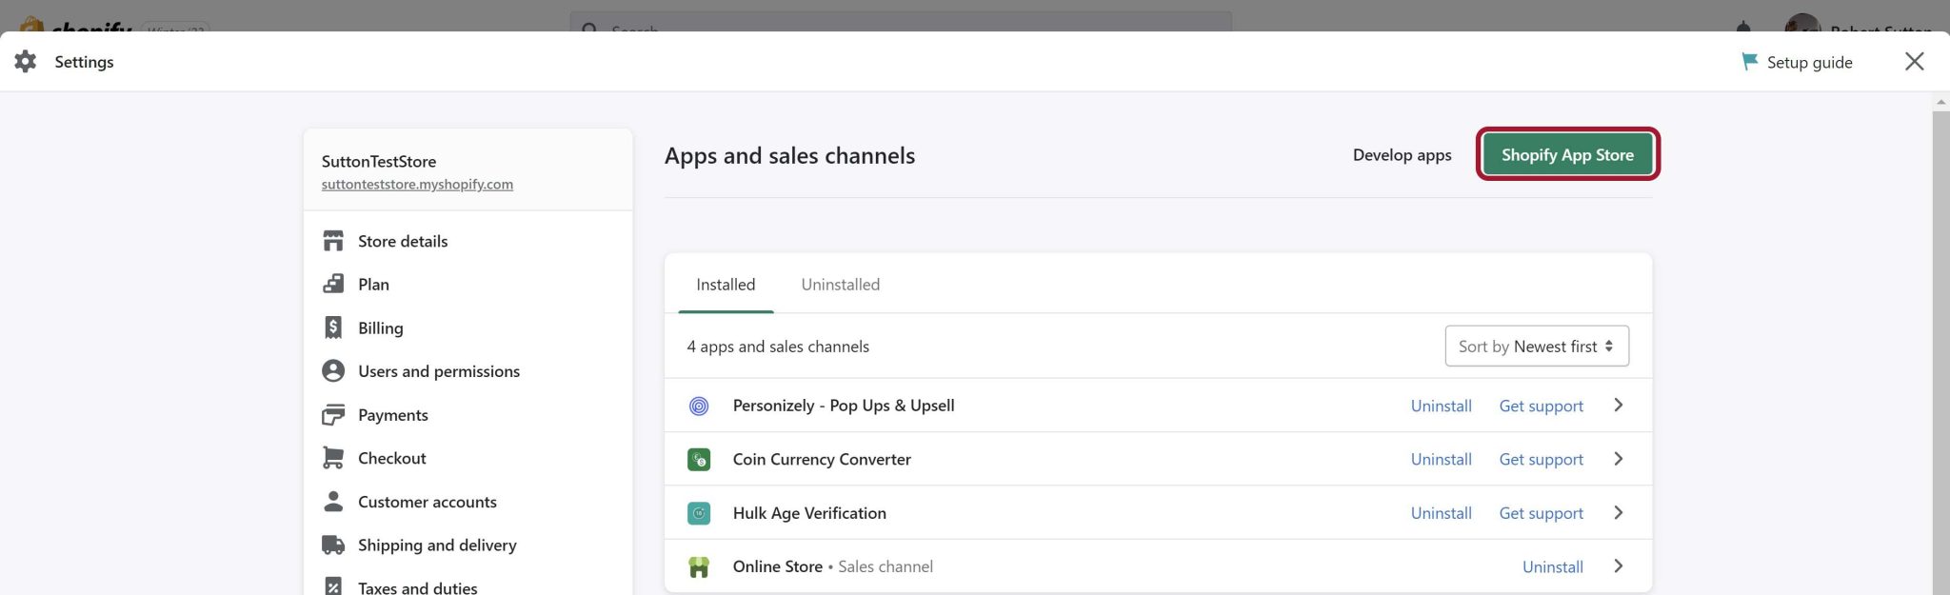Screen dimensions: 1950x595
Task: Click the Customer accounts person icon
Action: (x=333, y=501)
